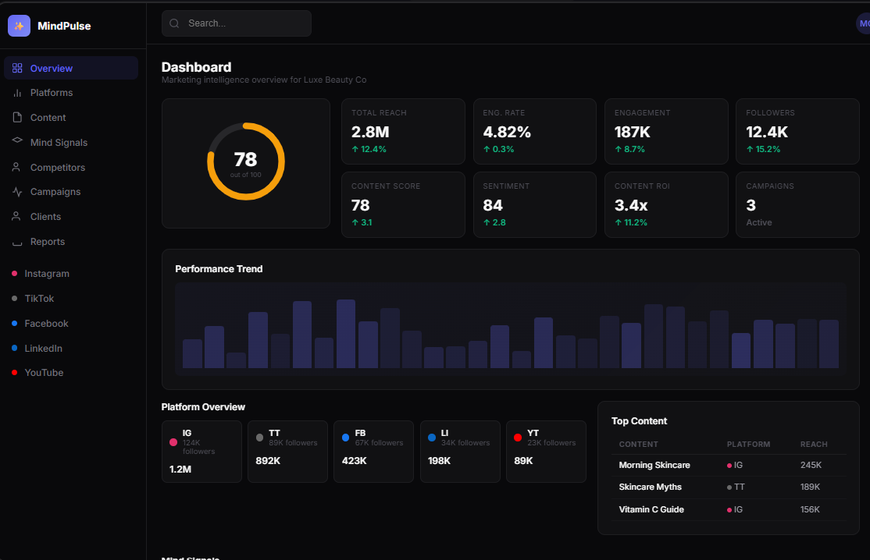Screen dimensions: 870x560
Task: Click the Clients person icon
Action: point(16,216)
